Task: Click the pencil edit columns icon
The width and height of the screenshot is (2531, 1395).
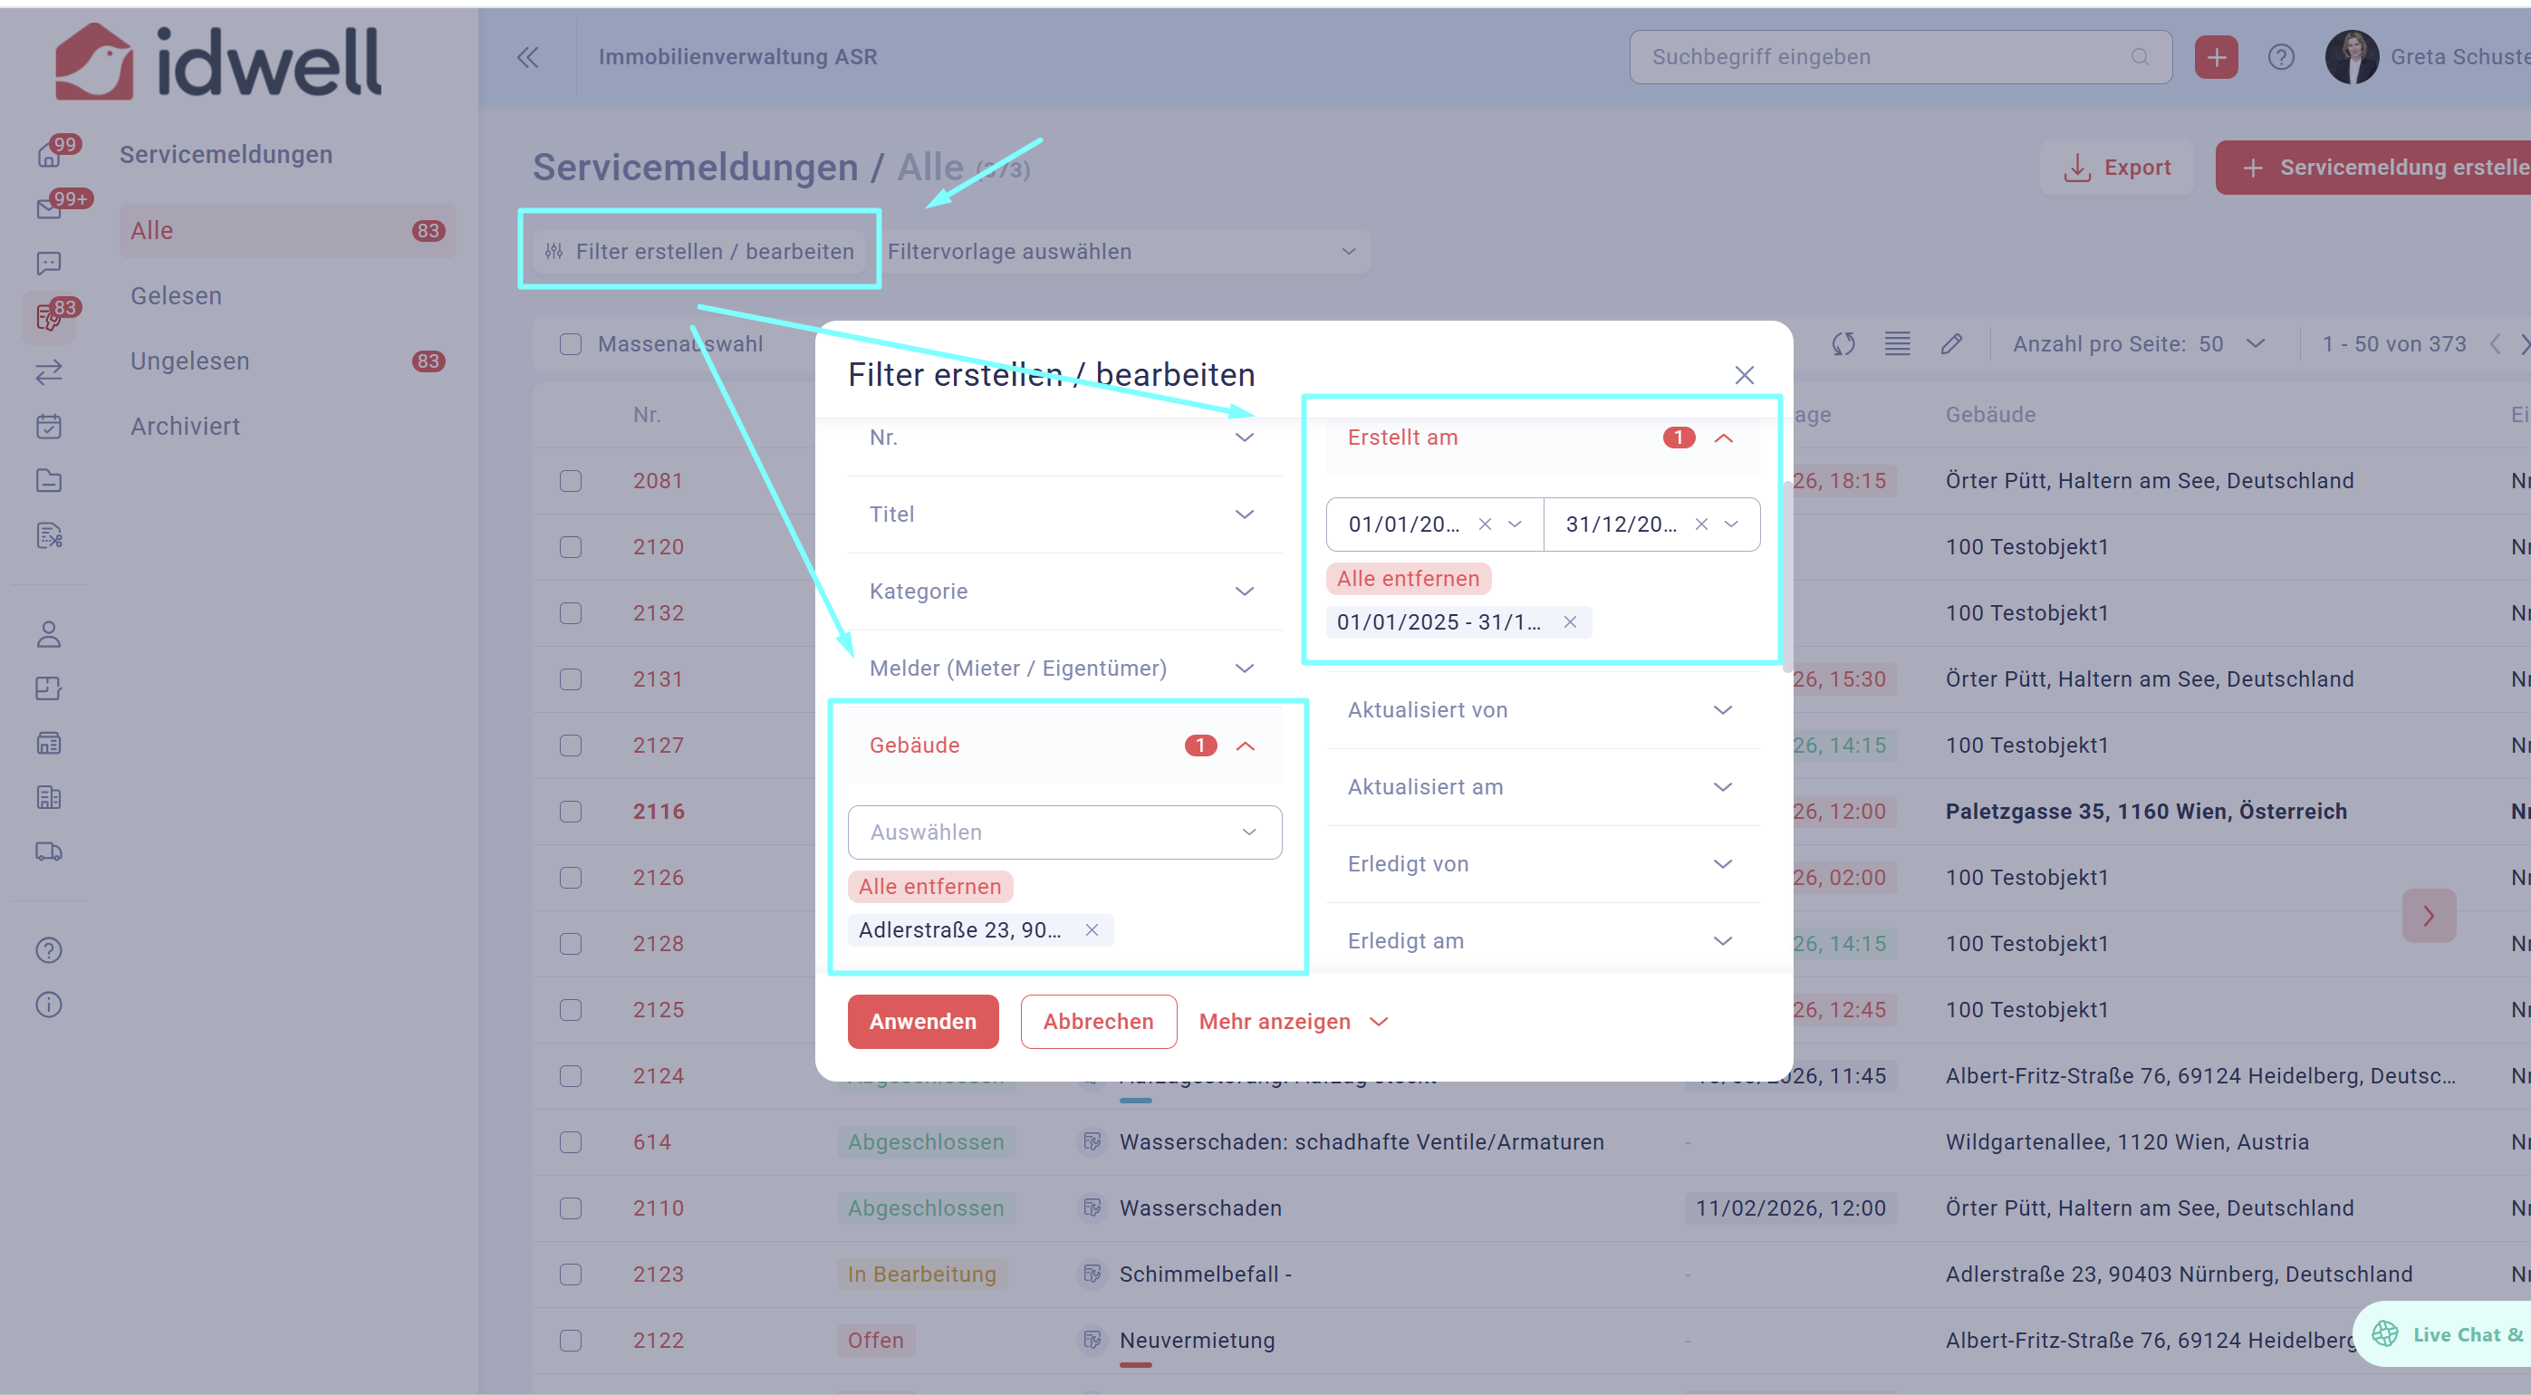Action: [x=1951, y=344]
